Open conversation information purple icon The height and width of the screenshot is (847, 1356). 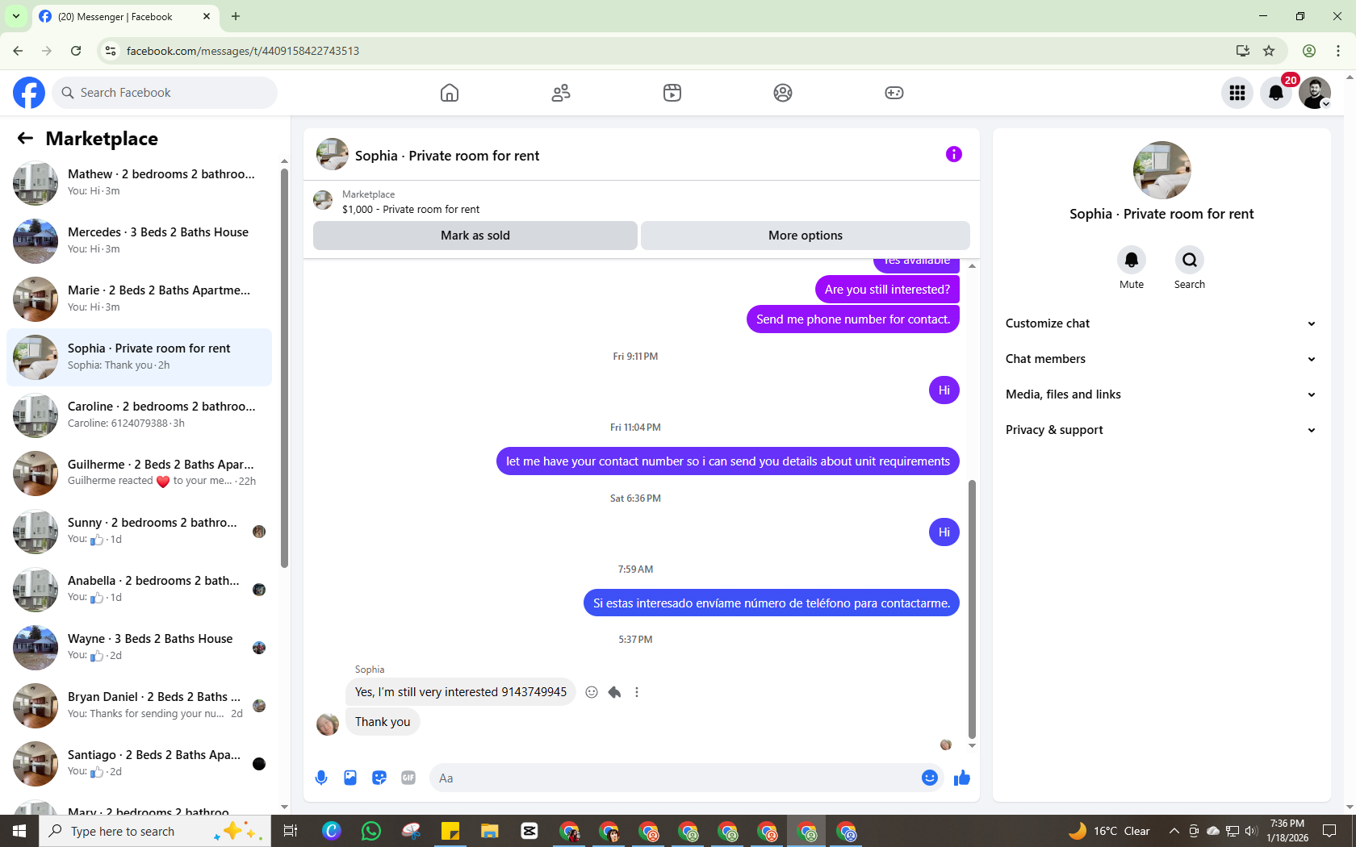click(x=954, y=154)
